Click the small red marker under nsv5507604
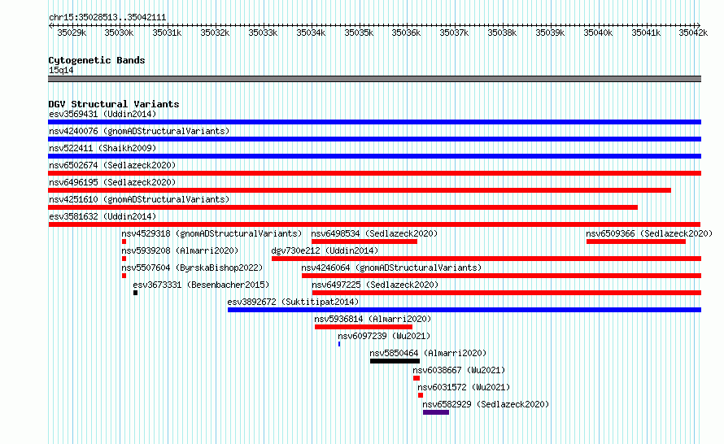 tap(124, 276)
